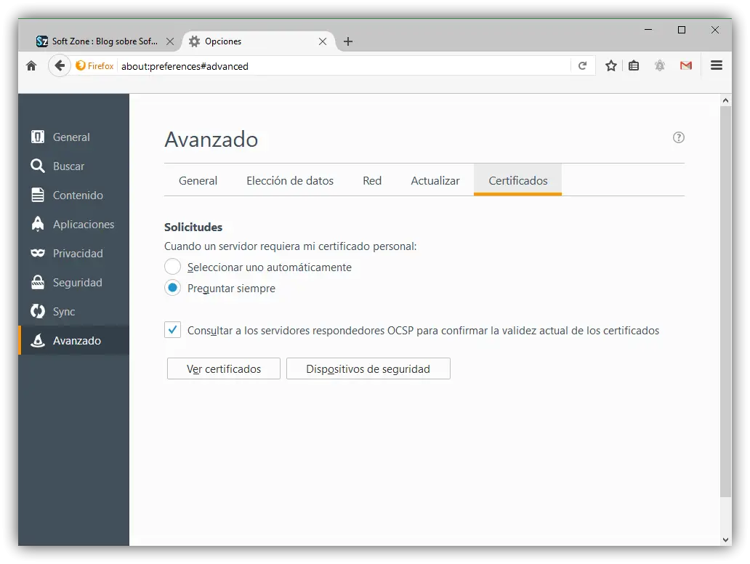Switch to Soft Zone browser tab

tap(104, 41)
